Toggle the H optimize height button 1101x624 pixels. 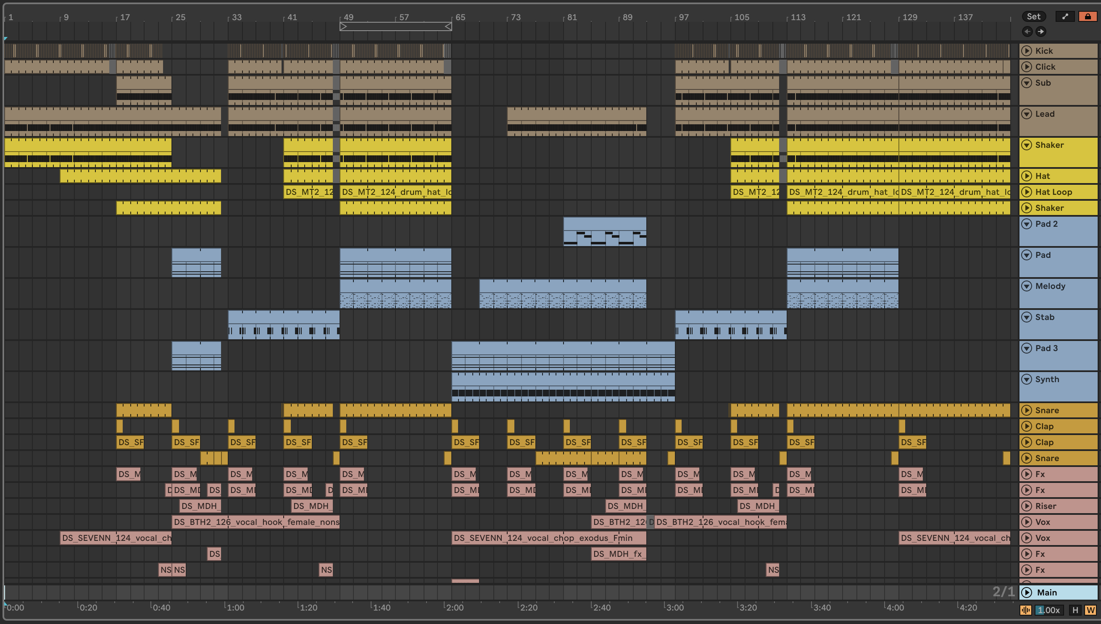coord(1075,610)
